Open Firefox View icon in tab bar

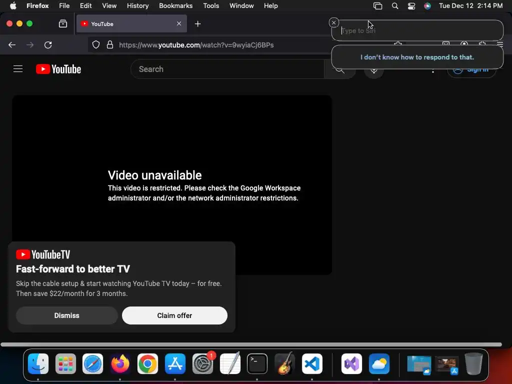point(63,24)
